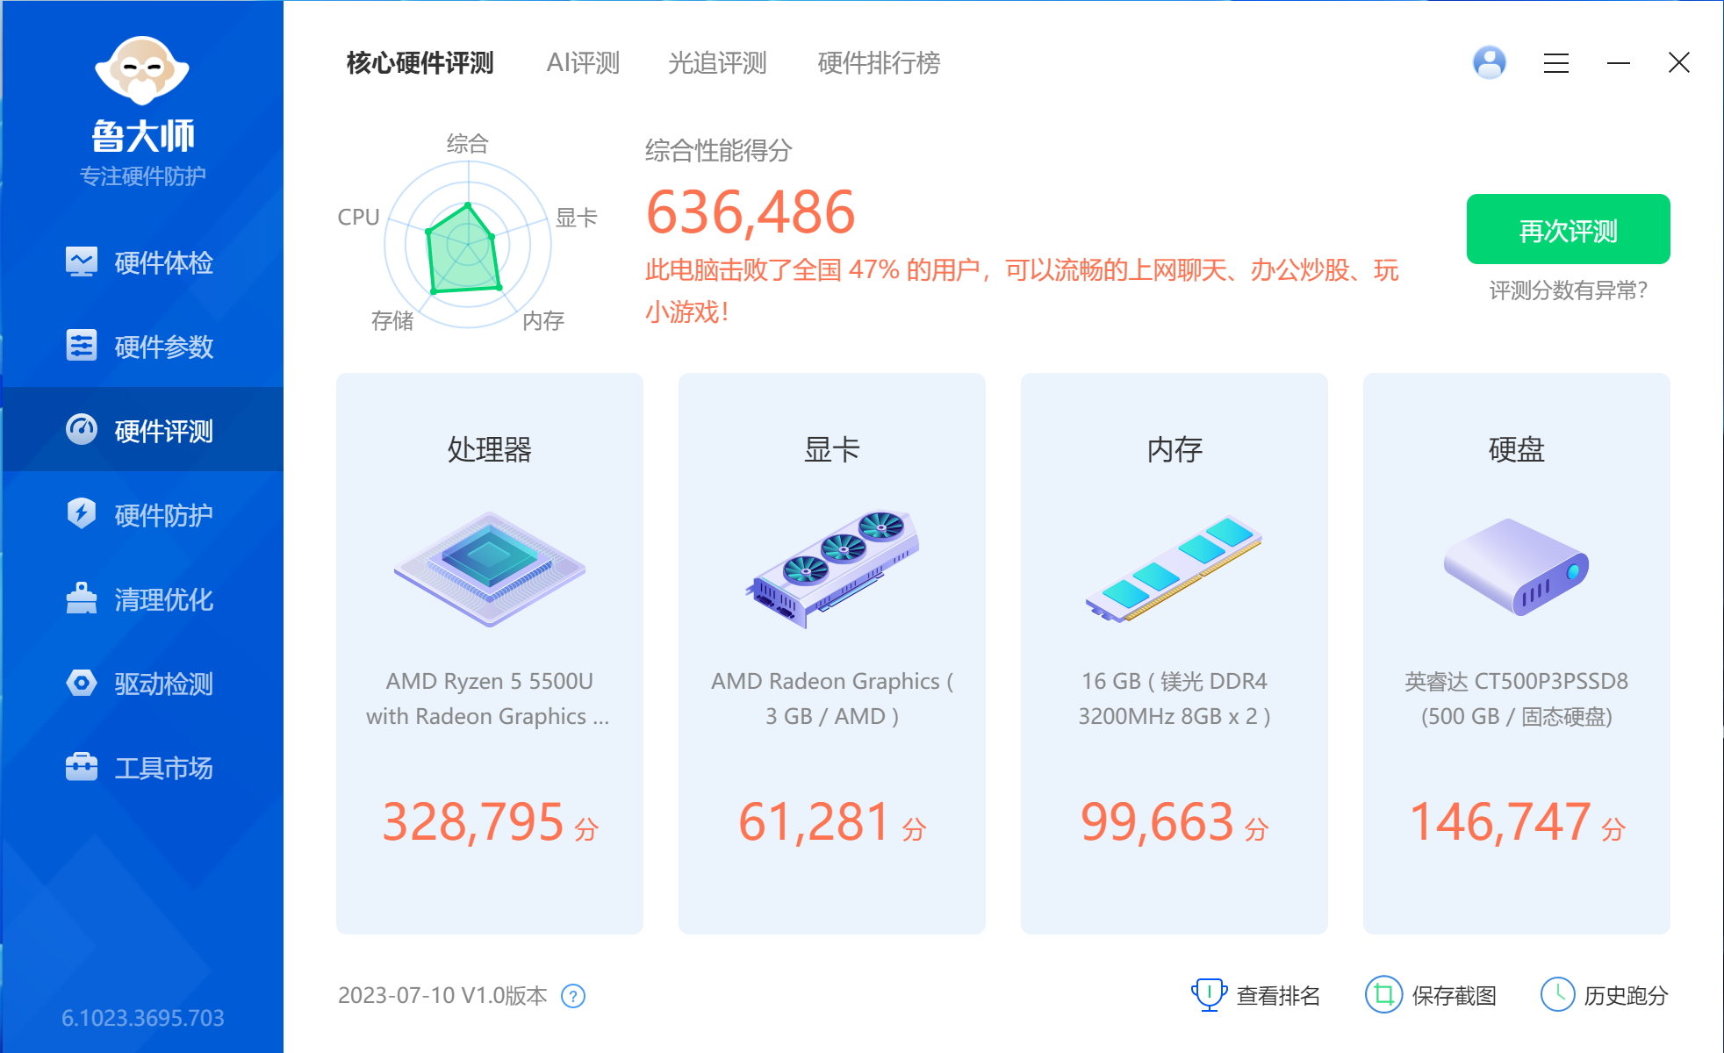Click the 硬件防护 shield icon in sidebar
This screenshot has height=1053, width=1724.
tap(82, 514)
